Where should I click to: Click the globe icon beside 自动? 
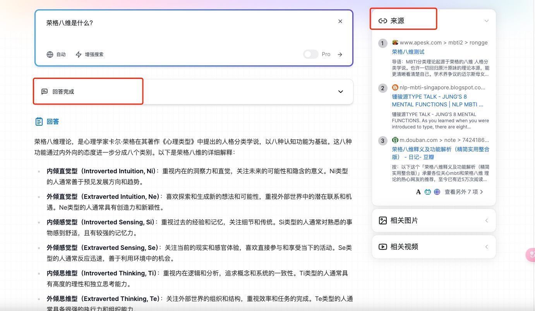coord(50,55)
